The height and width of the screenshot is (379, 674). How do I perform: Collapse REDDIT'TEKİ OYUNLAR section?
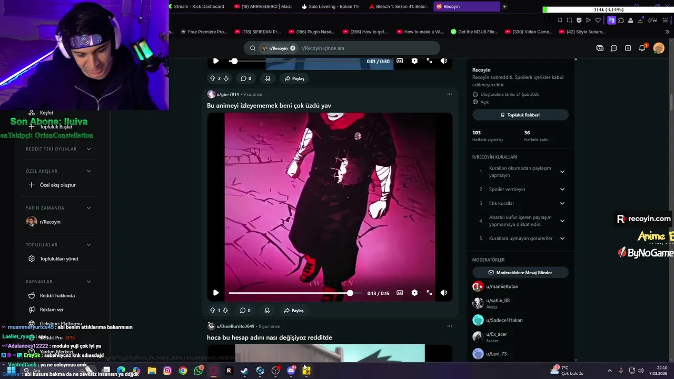pos(88,149)
